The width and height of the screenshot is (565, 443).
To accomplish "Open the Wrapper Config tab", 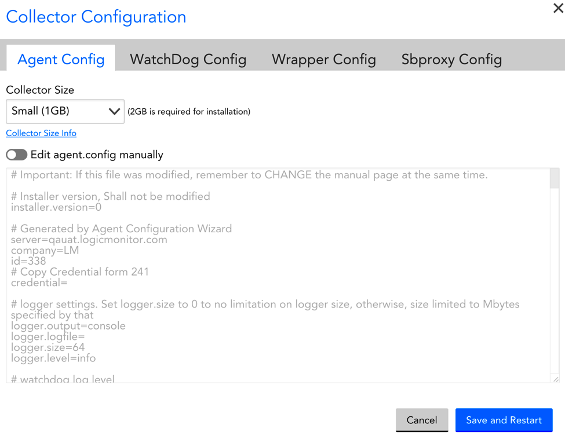I will click(323, 59).
